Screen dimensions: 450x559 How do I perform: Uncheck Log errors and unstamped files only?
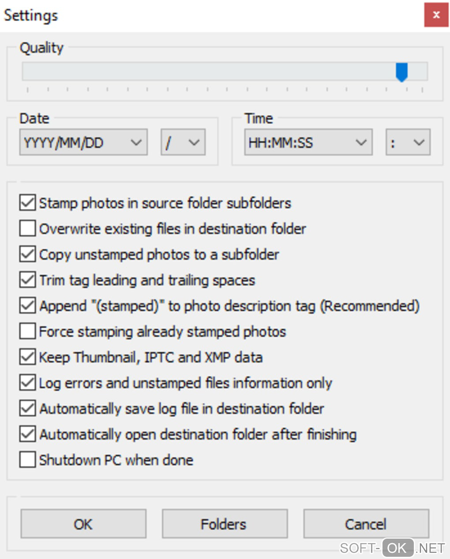point(28,383)
